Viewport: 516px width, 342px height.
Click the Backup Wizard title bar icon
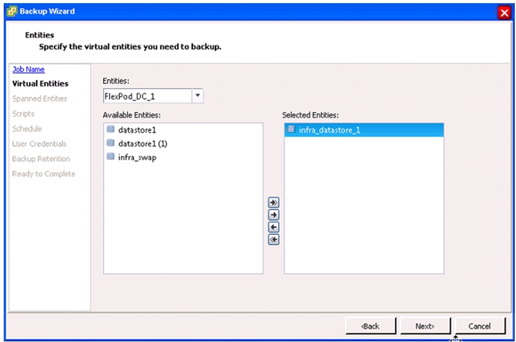pyautogui.click(x=12, y=11)
